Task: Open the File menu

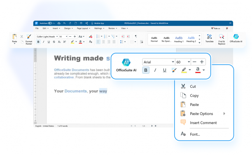Action: tap(37, 28)
